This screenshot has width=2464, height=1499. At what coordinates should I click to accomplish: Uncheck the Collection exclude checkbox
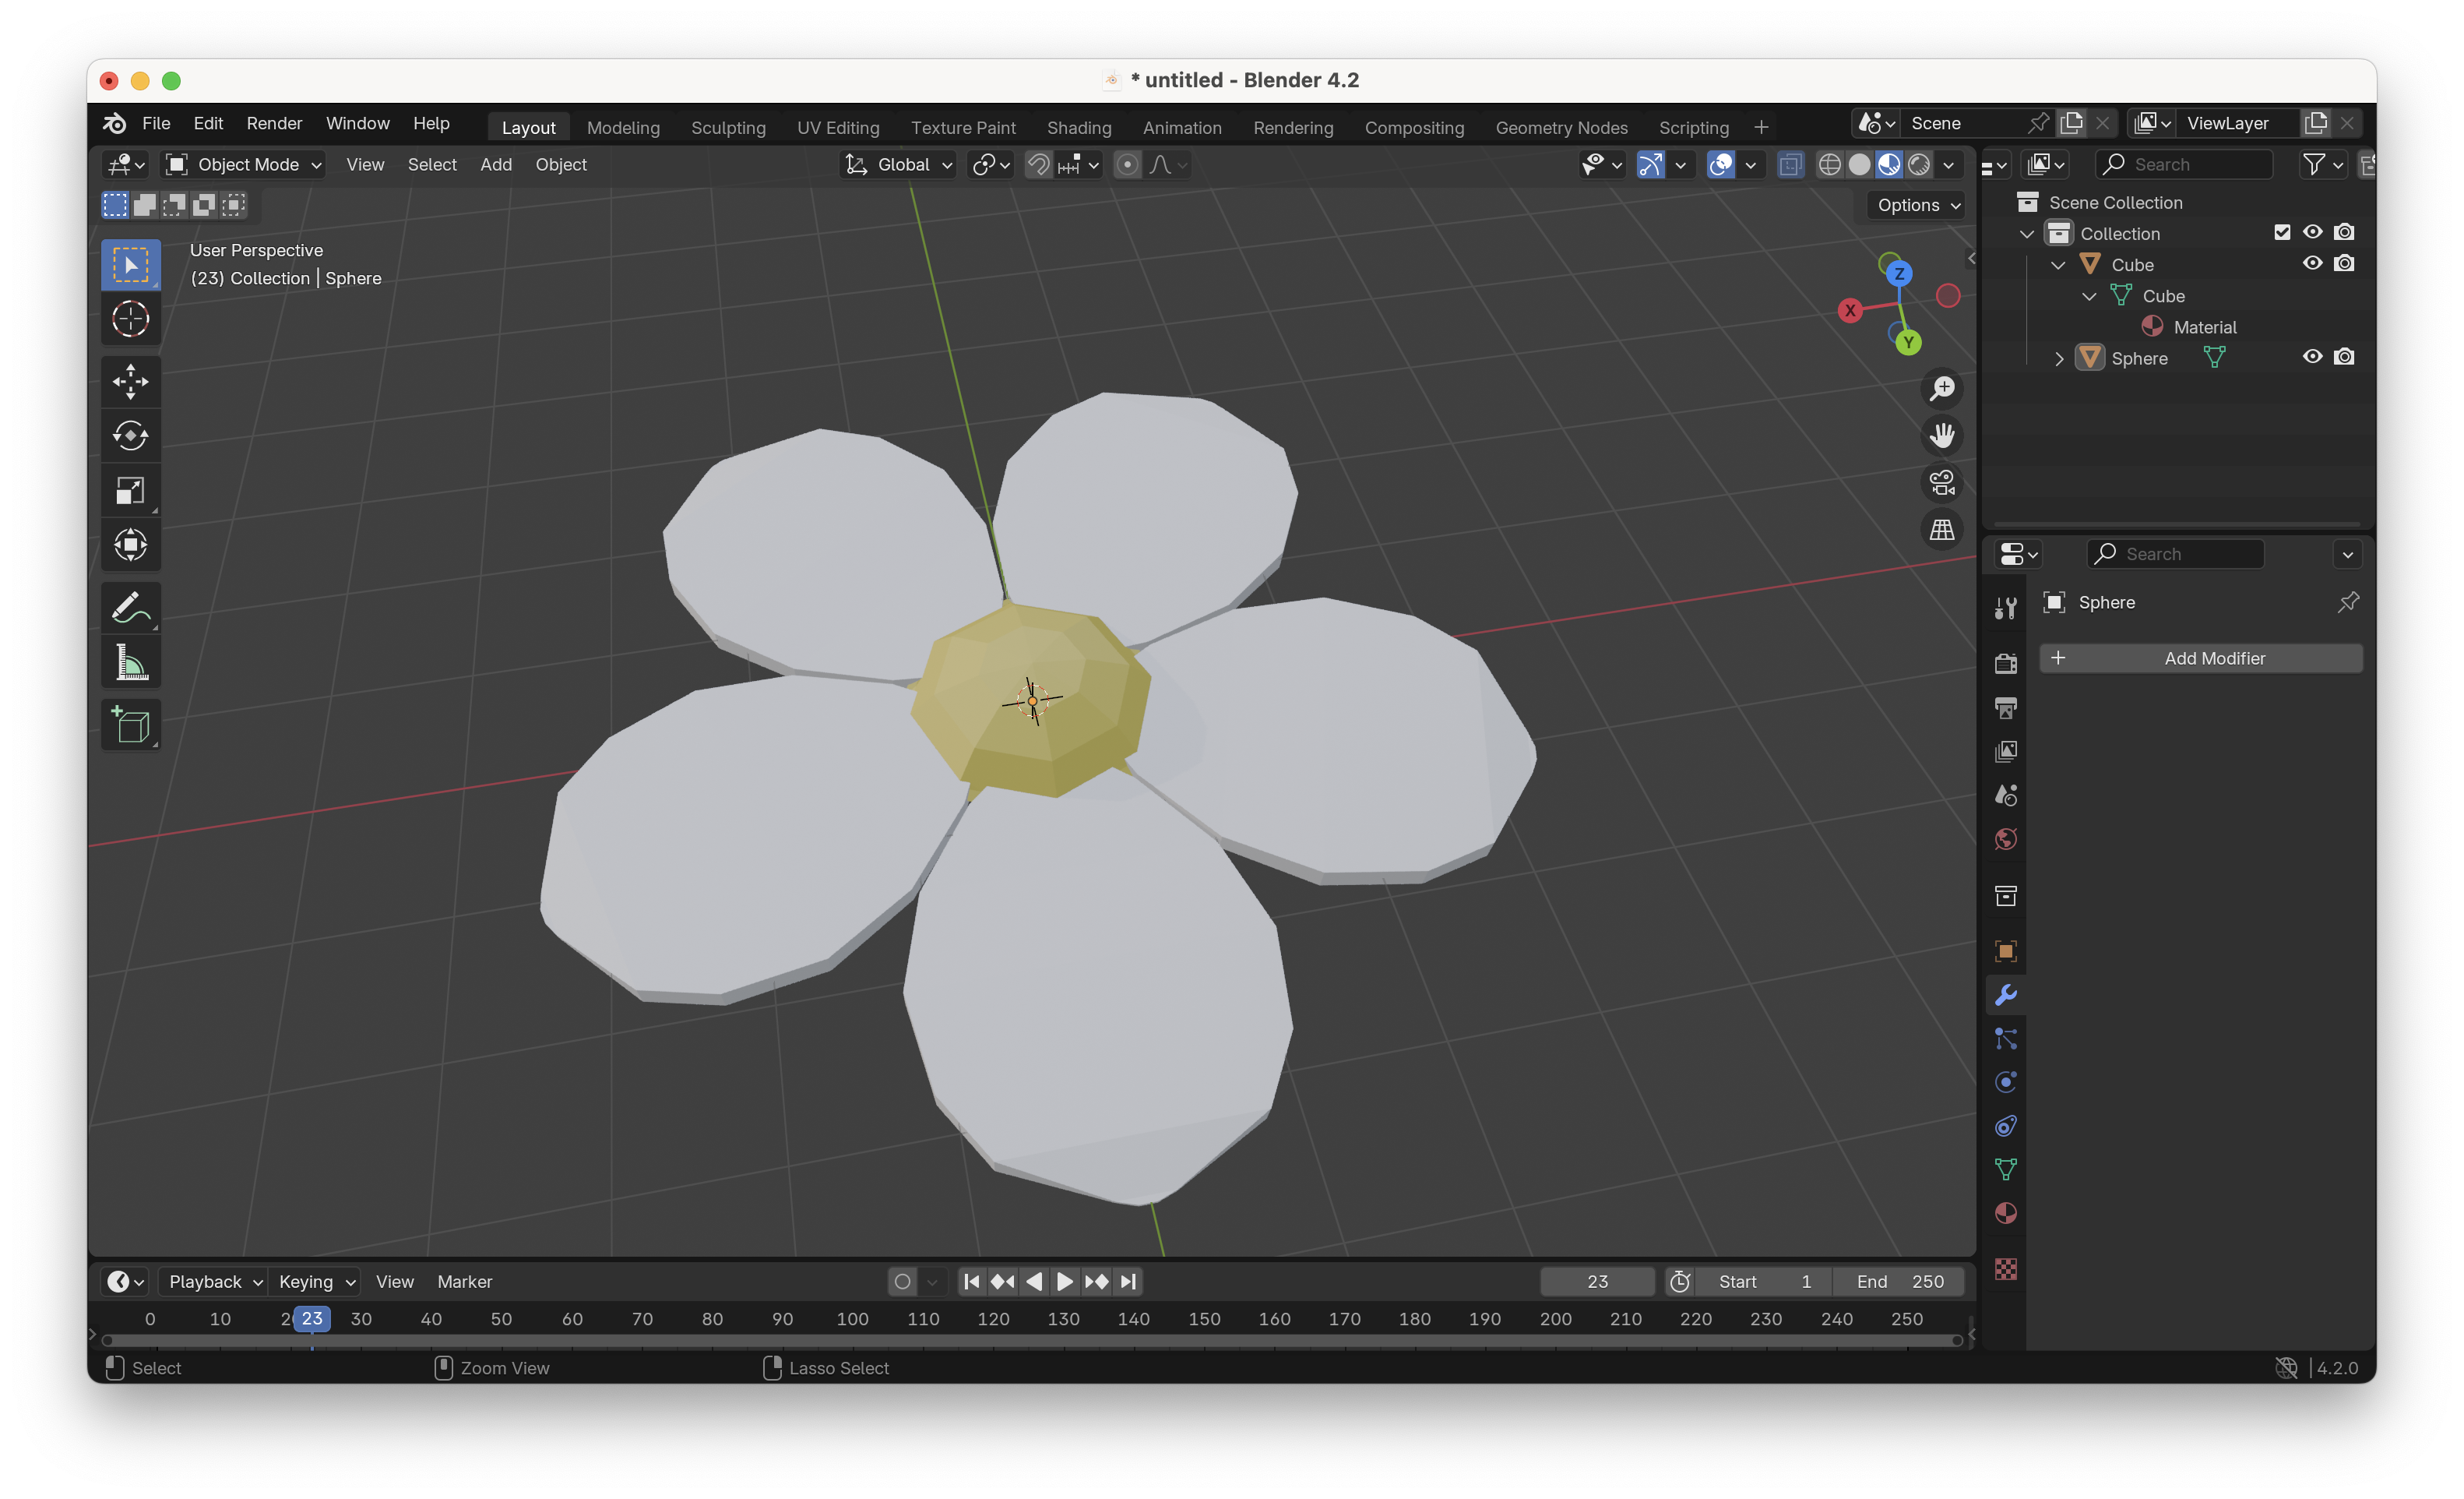[2281, 232]
